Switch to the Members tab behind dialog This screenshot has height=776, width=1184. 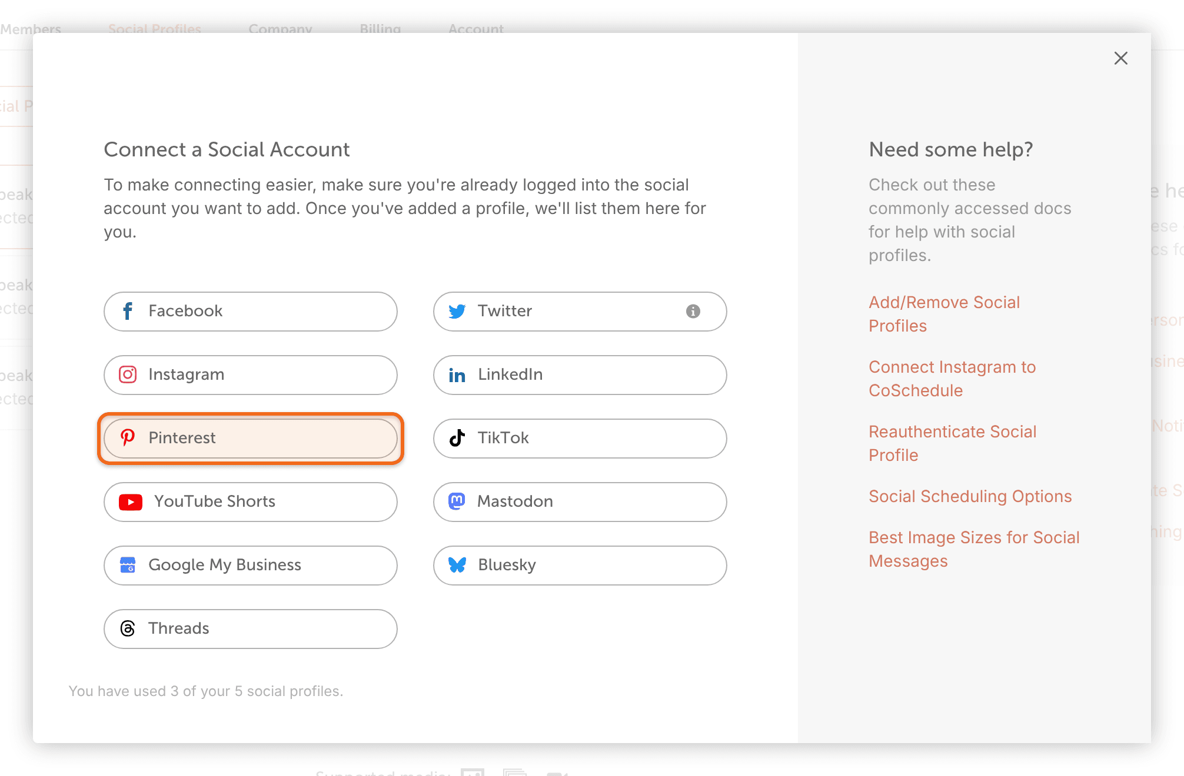(x=31, y=28)
